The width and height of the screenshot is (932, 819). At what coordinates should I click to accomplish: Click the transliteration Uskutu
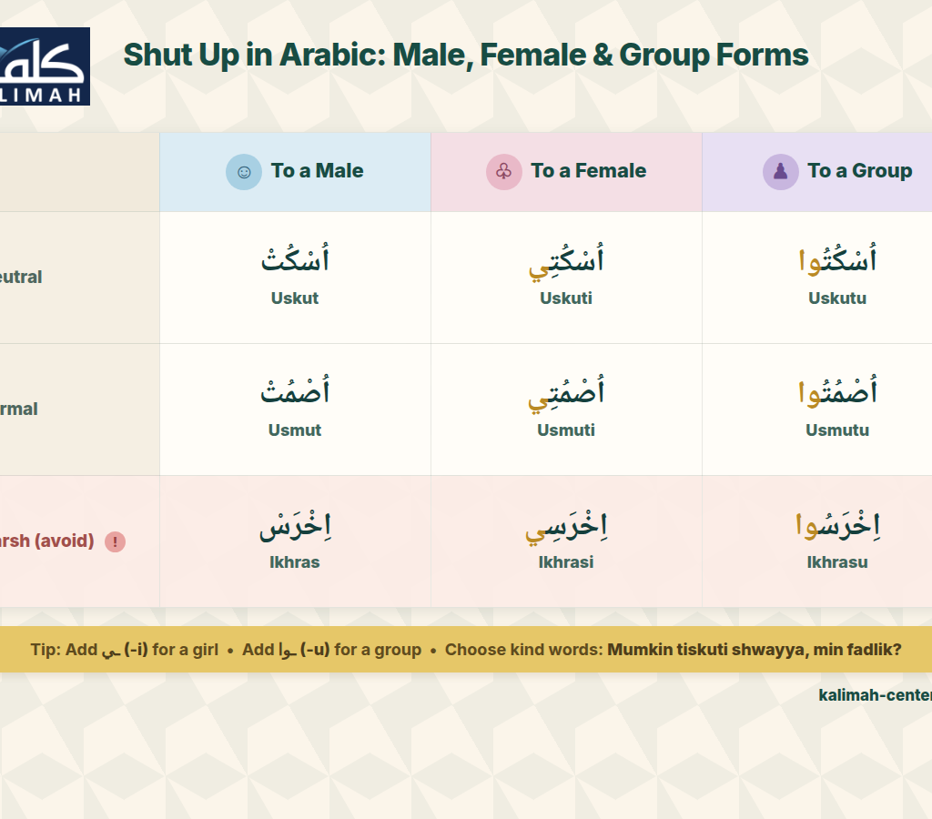pos(837,298)
